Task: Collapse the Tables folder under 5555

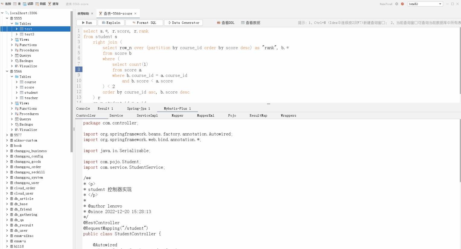Action: (x=12, y=24)
